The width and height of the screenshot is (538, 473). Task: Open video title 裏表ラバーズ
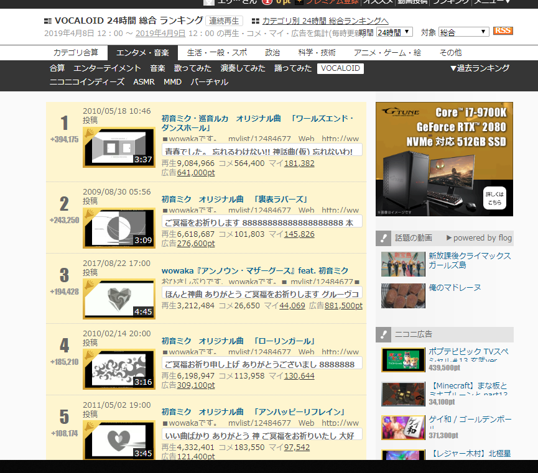pos(234,200)
